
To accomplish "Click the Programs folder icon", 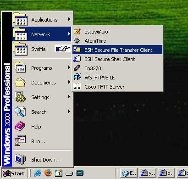I will click(20, 67).
